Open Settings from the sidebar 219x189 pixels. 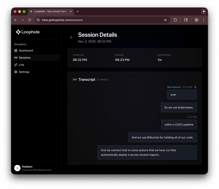[24, 72]
